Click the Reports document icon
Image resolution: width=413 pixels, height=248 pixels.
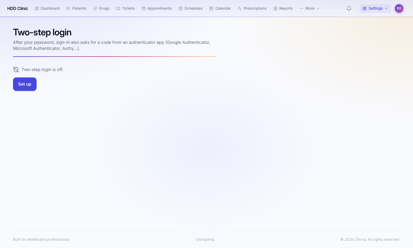275,8
